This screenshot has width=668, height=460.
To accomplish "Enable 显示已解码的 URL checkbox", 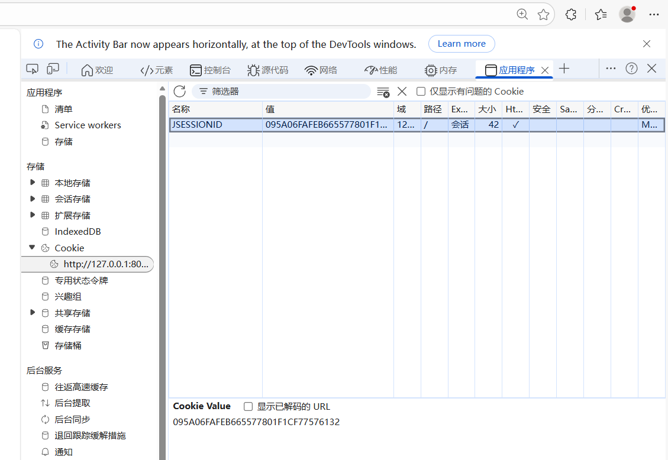I will pyautogui.click(x=248, y=406).
